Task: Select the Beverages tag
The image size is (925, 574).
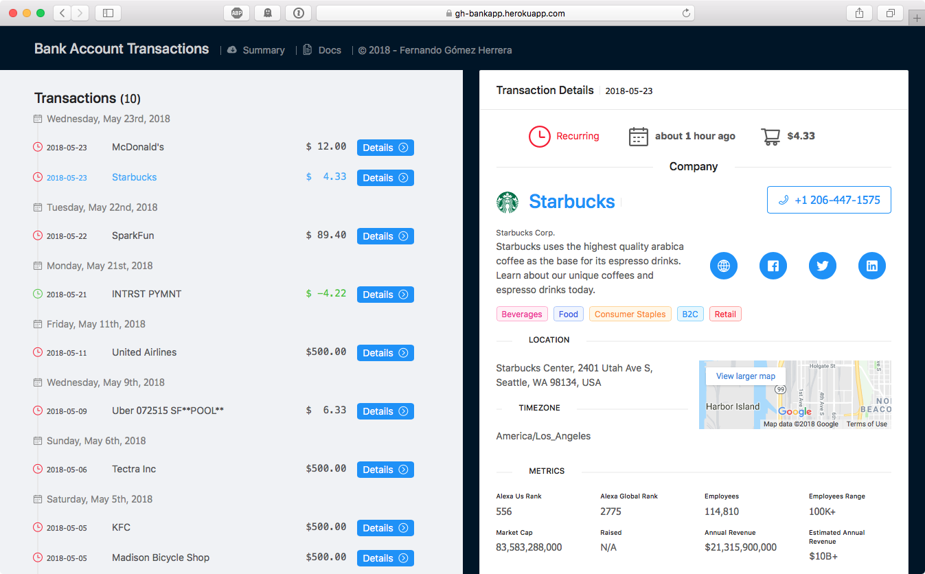Action: pos(521,314)
